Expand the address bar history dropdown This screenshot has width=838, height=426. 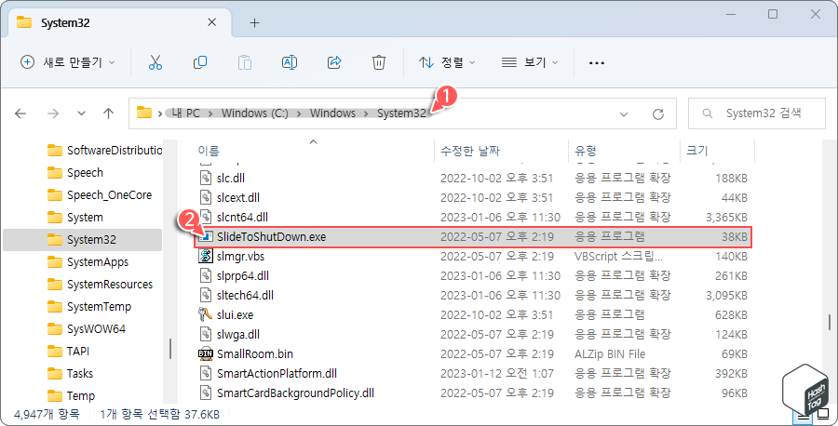click(x=624, y=113)
